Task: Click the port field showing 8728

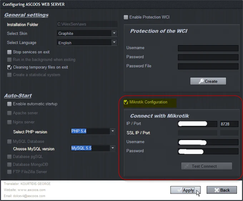Action: coord(229,124)
